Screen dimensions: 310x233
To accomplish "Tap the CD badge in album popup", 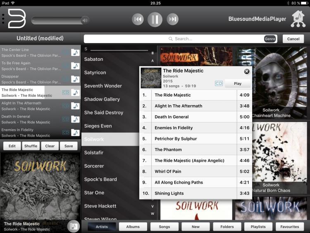I will (219, 83).
